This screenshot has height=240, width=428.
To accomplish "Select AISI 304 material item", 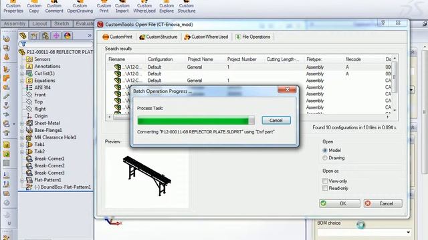I will click(42, 87).
